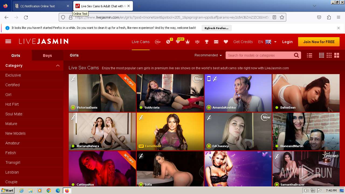Switch to the smallest thumbnail grid view
Screen dimensions: 345x194
(x=322, y=55)
